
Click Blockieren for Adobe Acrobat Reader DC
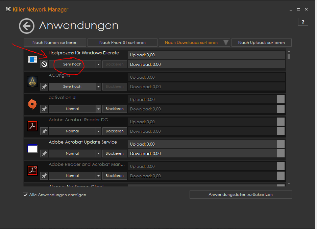click(x=115, y=131)
